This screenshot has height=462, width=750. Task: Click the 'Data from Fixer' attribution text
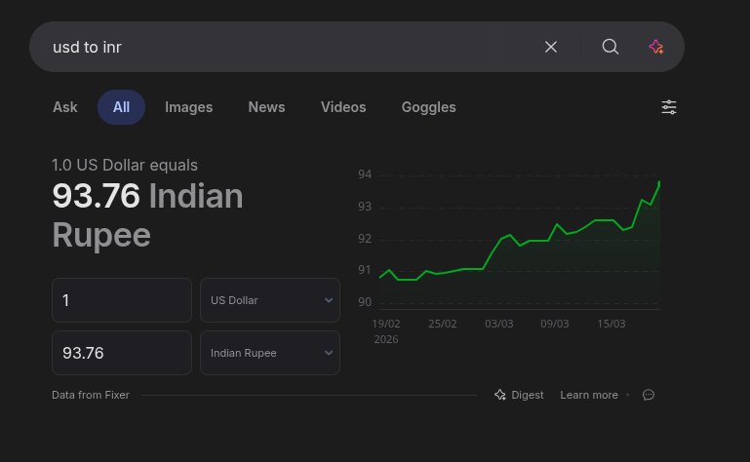(x=91, y=395)
